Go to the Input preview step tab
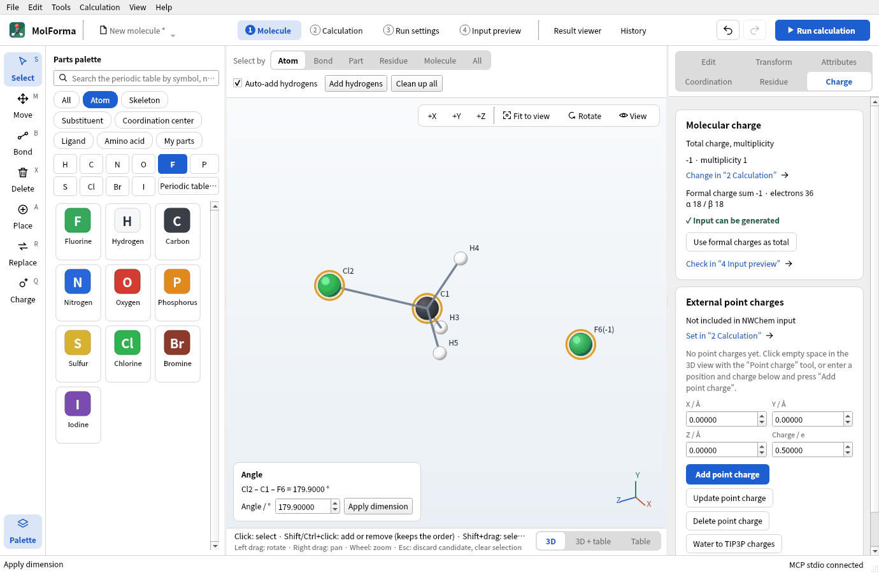The width and height of the screenshot is (879, 573). click(490, 31)
